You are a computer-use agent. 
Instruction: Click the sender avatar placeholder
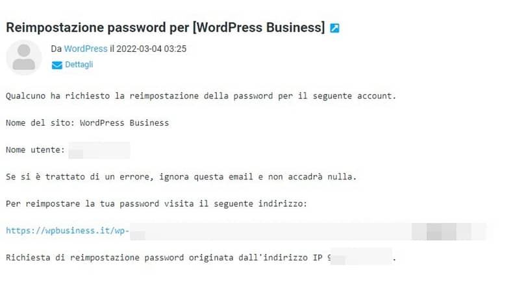(23, 57)
